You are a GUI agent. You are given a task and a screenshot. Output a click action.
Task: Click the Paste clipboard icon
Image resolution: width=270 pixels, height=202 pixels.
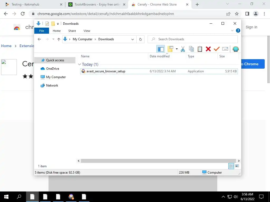pyautogui.click(x=200, y=49)
